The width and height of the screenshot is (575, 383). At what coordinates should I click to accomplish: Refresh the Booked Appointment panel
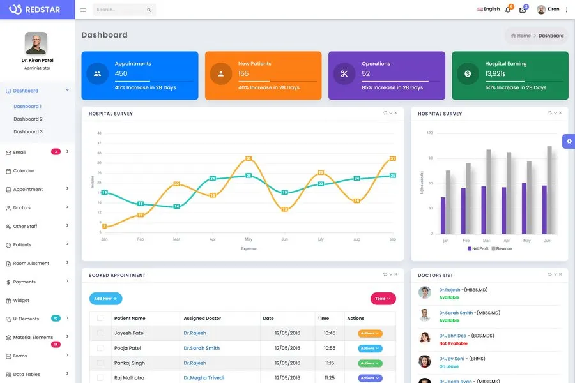tap(385, 274)
